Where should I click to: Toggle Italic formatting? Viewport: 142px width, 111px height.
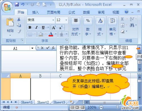[36, 28]
